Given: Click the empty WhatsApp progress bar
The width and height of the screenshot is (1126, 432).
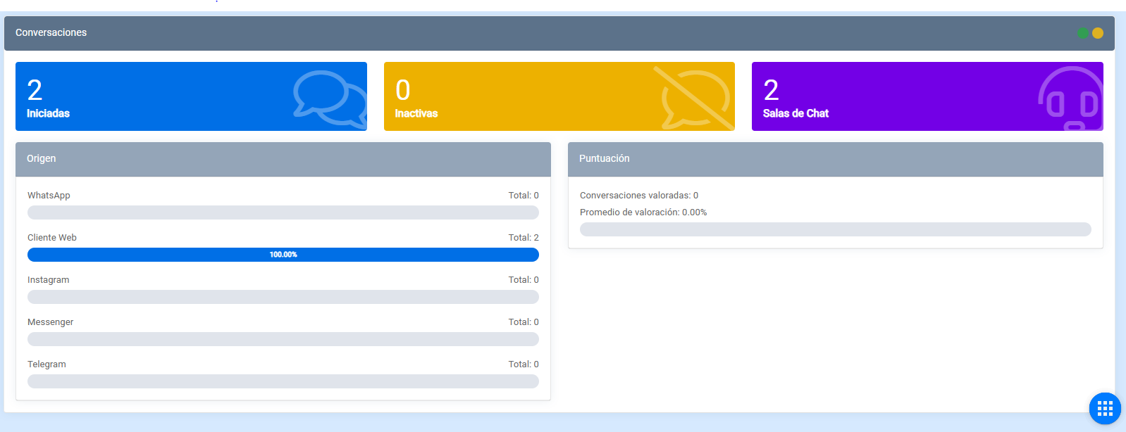Looking at the screenshot, I should (283, 212).
